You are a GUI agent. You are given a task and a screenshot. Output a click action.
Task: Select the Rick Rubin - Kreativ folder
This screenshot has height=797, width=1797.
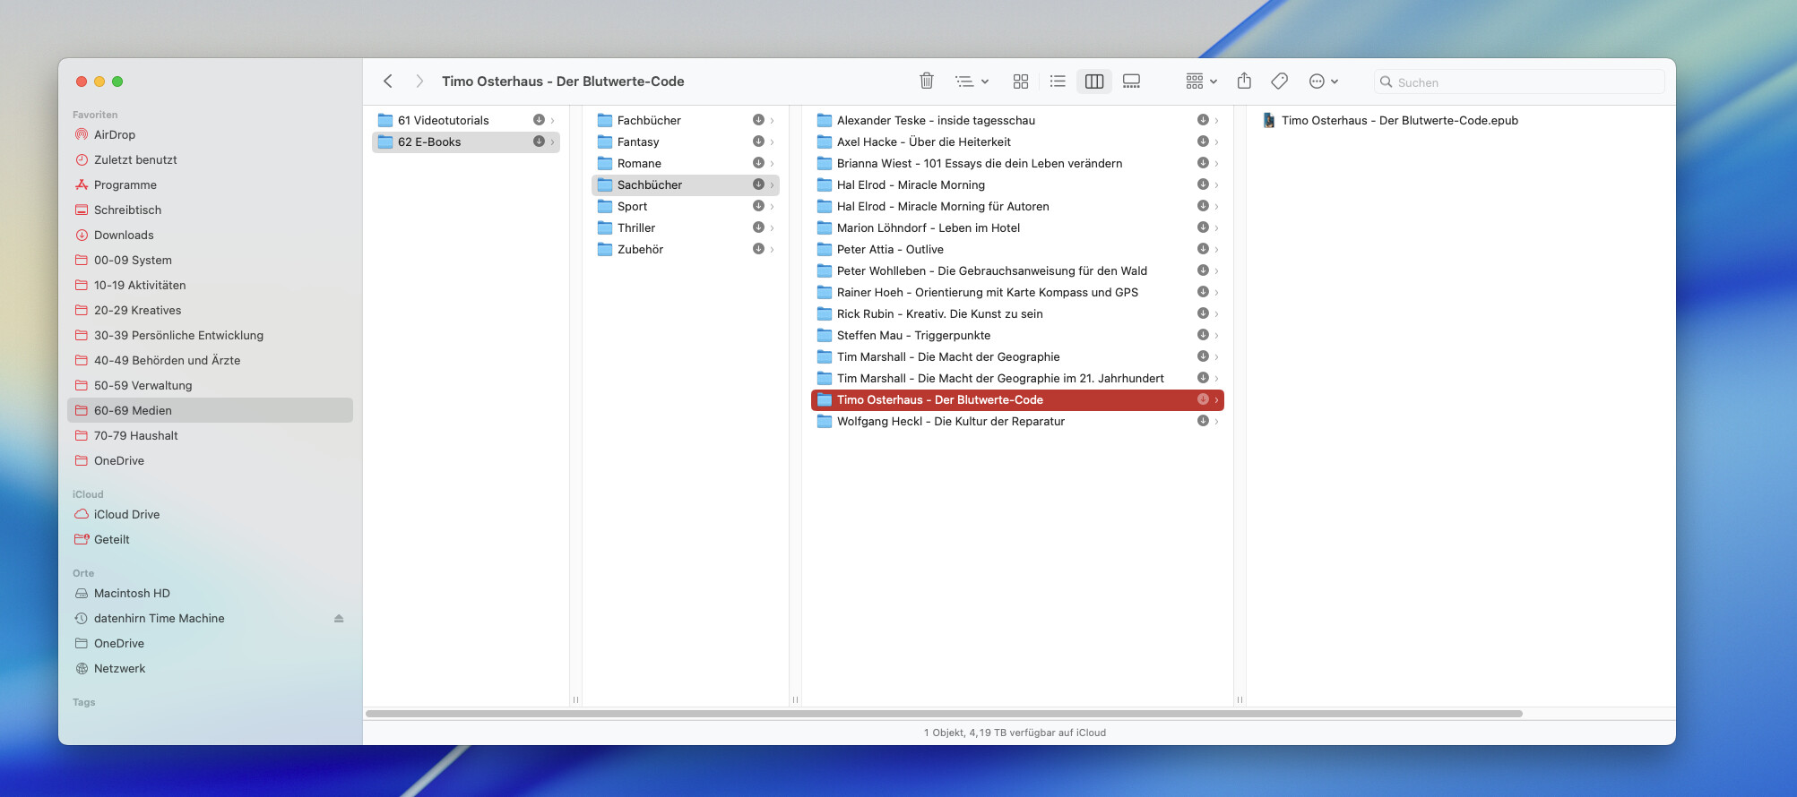click(939, 313)
